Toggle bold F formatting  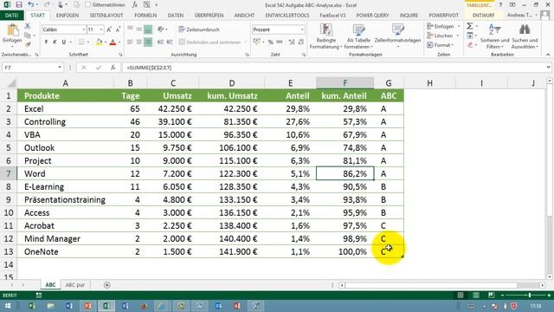coord(46,42)
